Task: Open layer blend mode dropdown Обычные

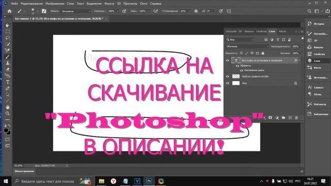Action: pyautogui.click(x=247, y=47)
